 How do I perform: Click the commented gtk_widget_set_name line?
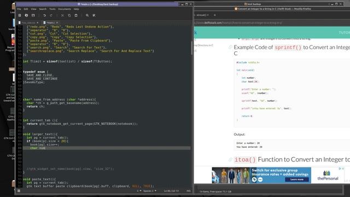(70, 169)
